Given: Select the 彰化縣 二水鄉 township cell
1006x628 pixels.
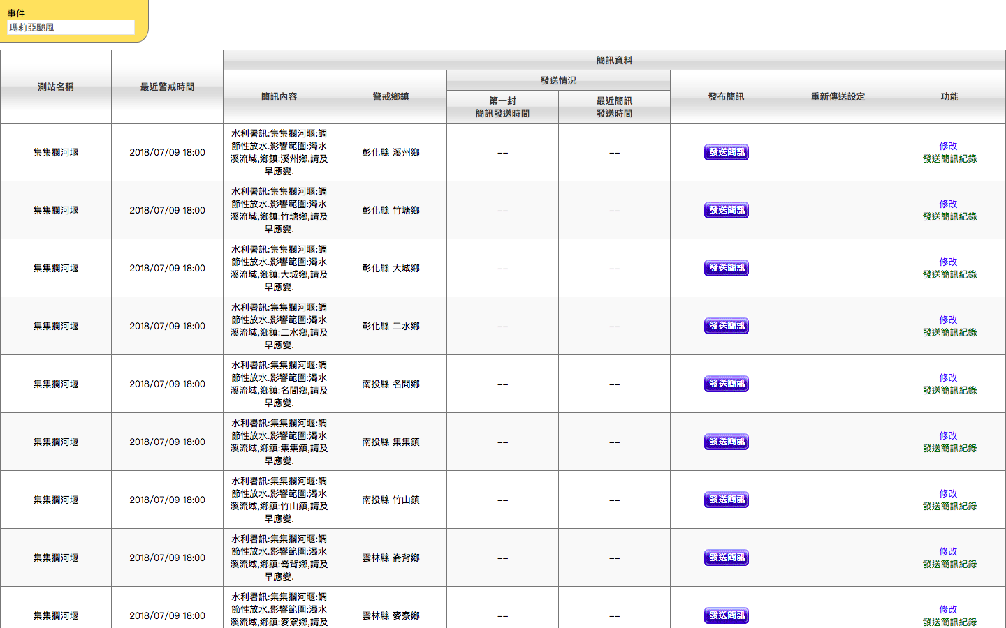Looking at the screenshot, I should [x=391, y=326].
